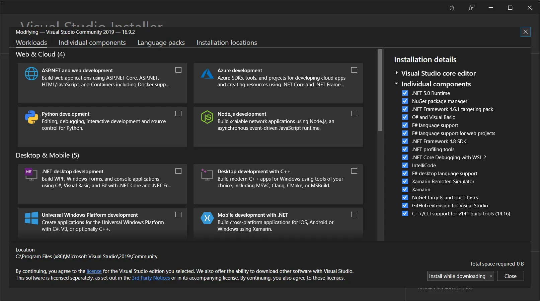540x301 pixels.
Task: Open the 3rd Party Notices link
Action: pos(151,278)
